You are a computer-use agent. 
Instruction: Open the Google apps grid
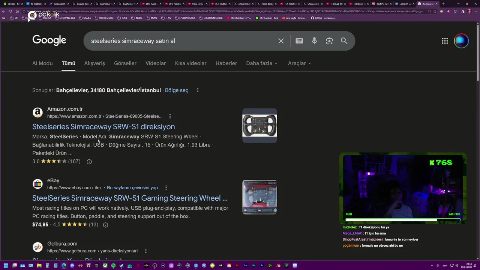click(445, 41)
